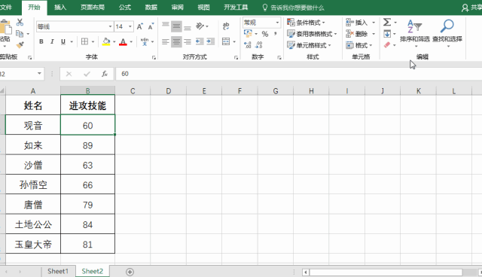Screen dimensions: 482x277
Task: Apply red font color A
Action: click(123, 41)
